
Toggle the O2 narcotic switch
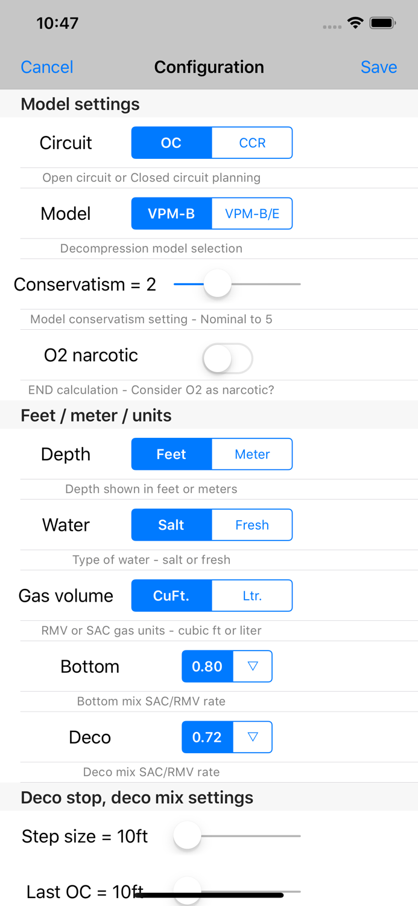(x=227, y=359)
